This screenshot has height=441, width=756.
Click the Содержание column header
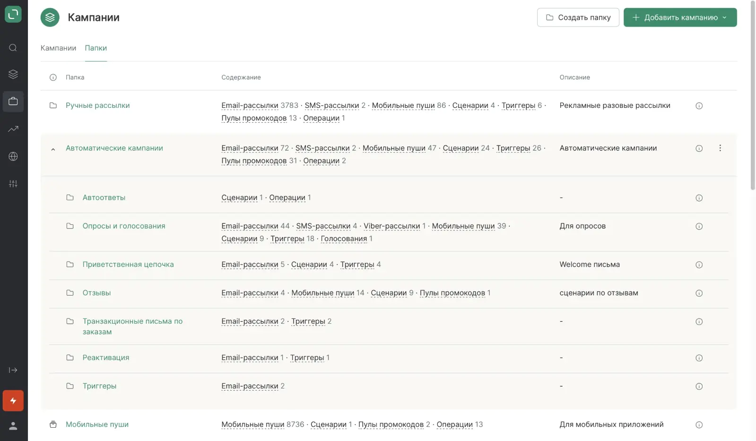pyautogui.click(x=241, y=77)
